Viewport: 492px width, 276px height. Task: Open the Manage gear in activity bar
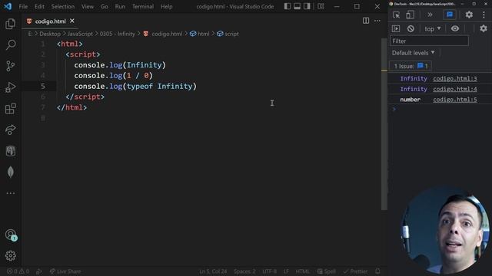click(10, 255)
